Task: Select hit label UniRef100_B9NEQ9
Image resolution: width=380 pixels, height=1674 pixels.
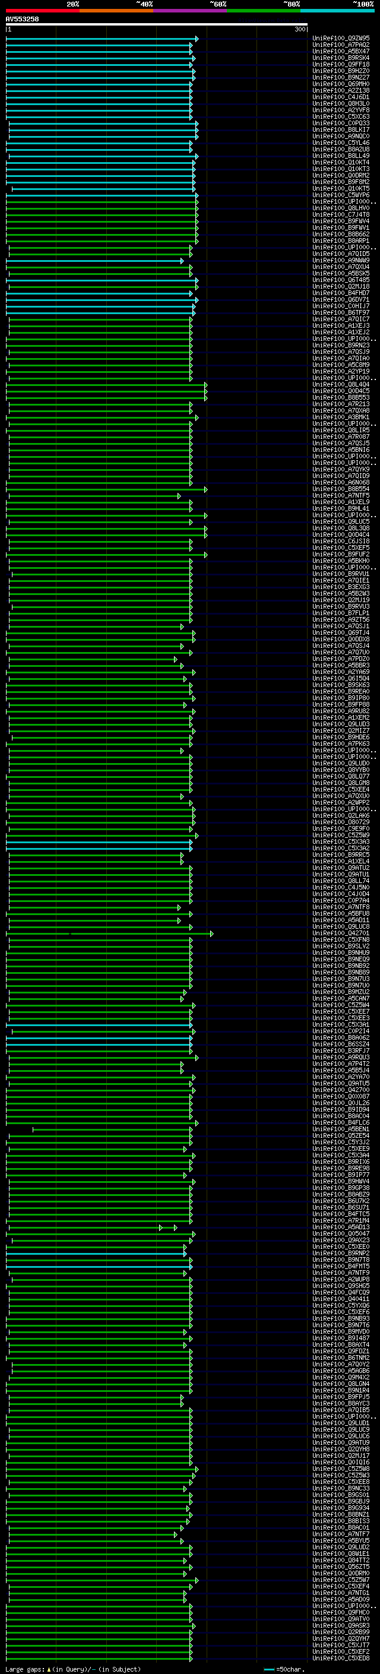Action: 341,959
